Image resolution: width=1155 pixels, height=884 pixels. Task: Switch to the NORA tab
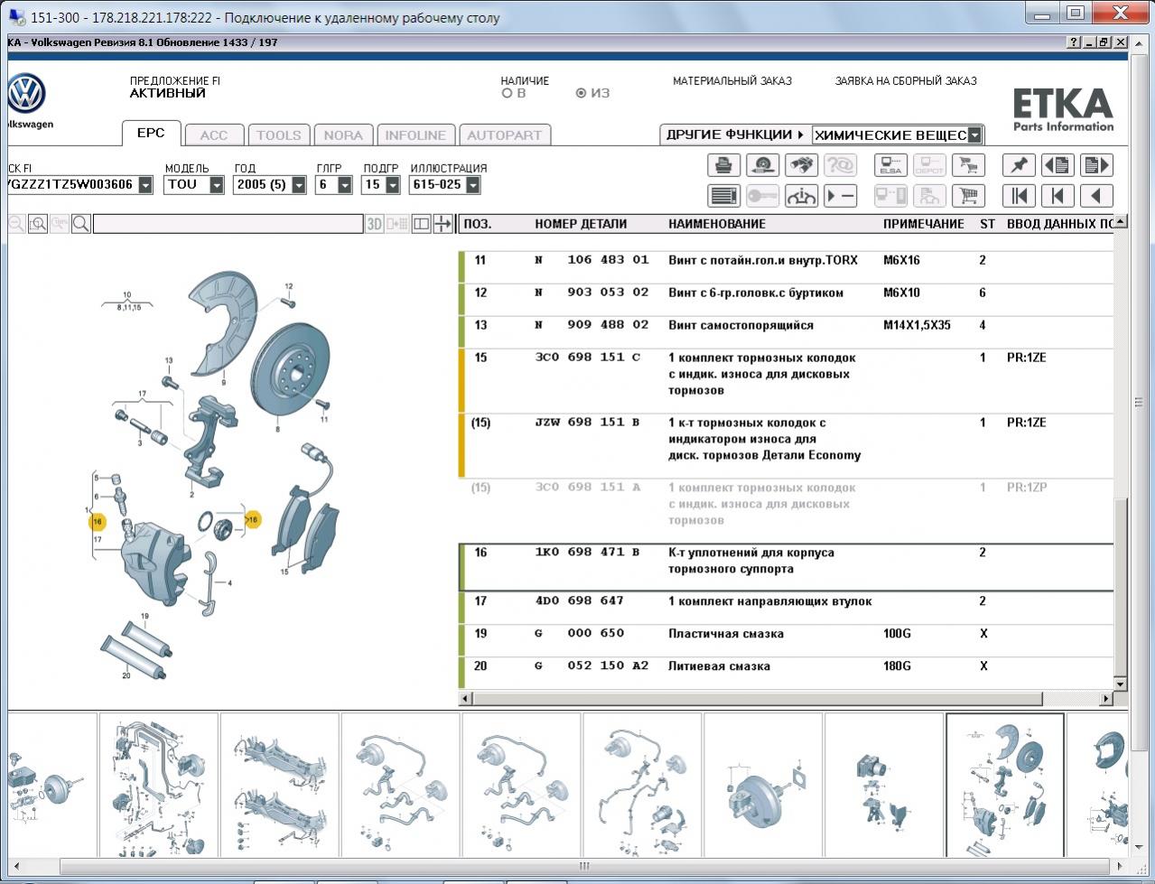pyautogui.click(x=343, y=135)
